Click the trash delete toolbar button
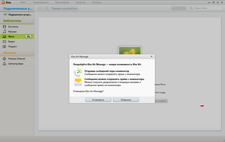 (x=46, y=8)
